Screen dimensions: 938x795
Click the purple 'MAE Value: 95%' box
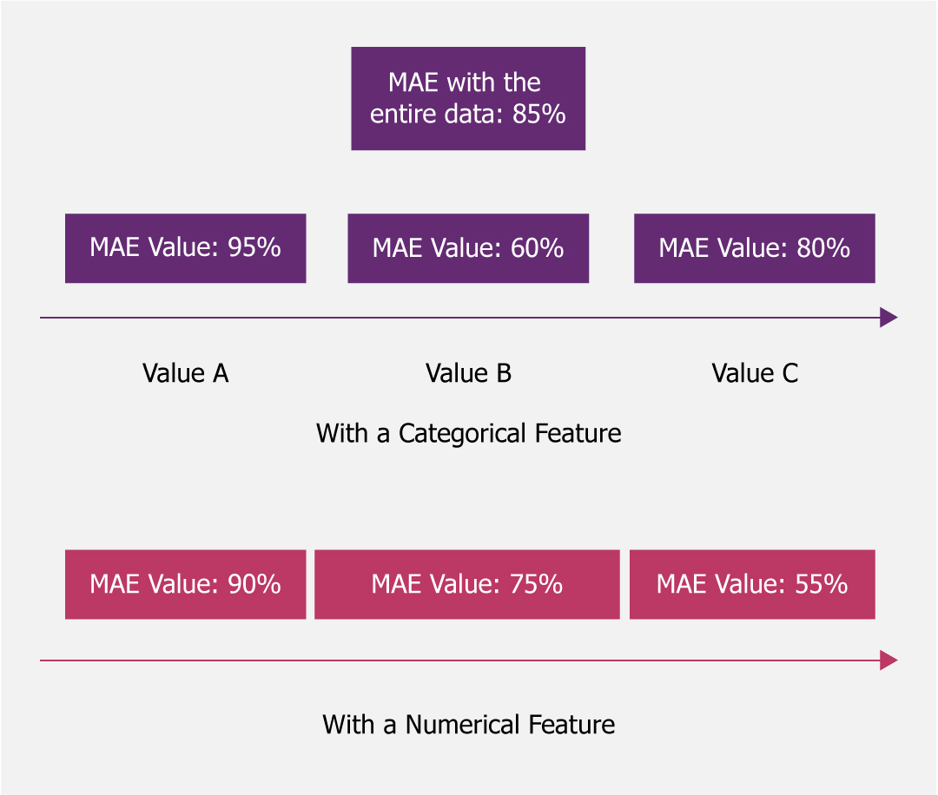coord(185,248)
